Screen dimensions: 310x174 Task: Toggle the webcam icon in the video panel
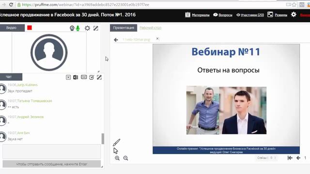[72, 28]
